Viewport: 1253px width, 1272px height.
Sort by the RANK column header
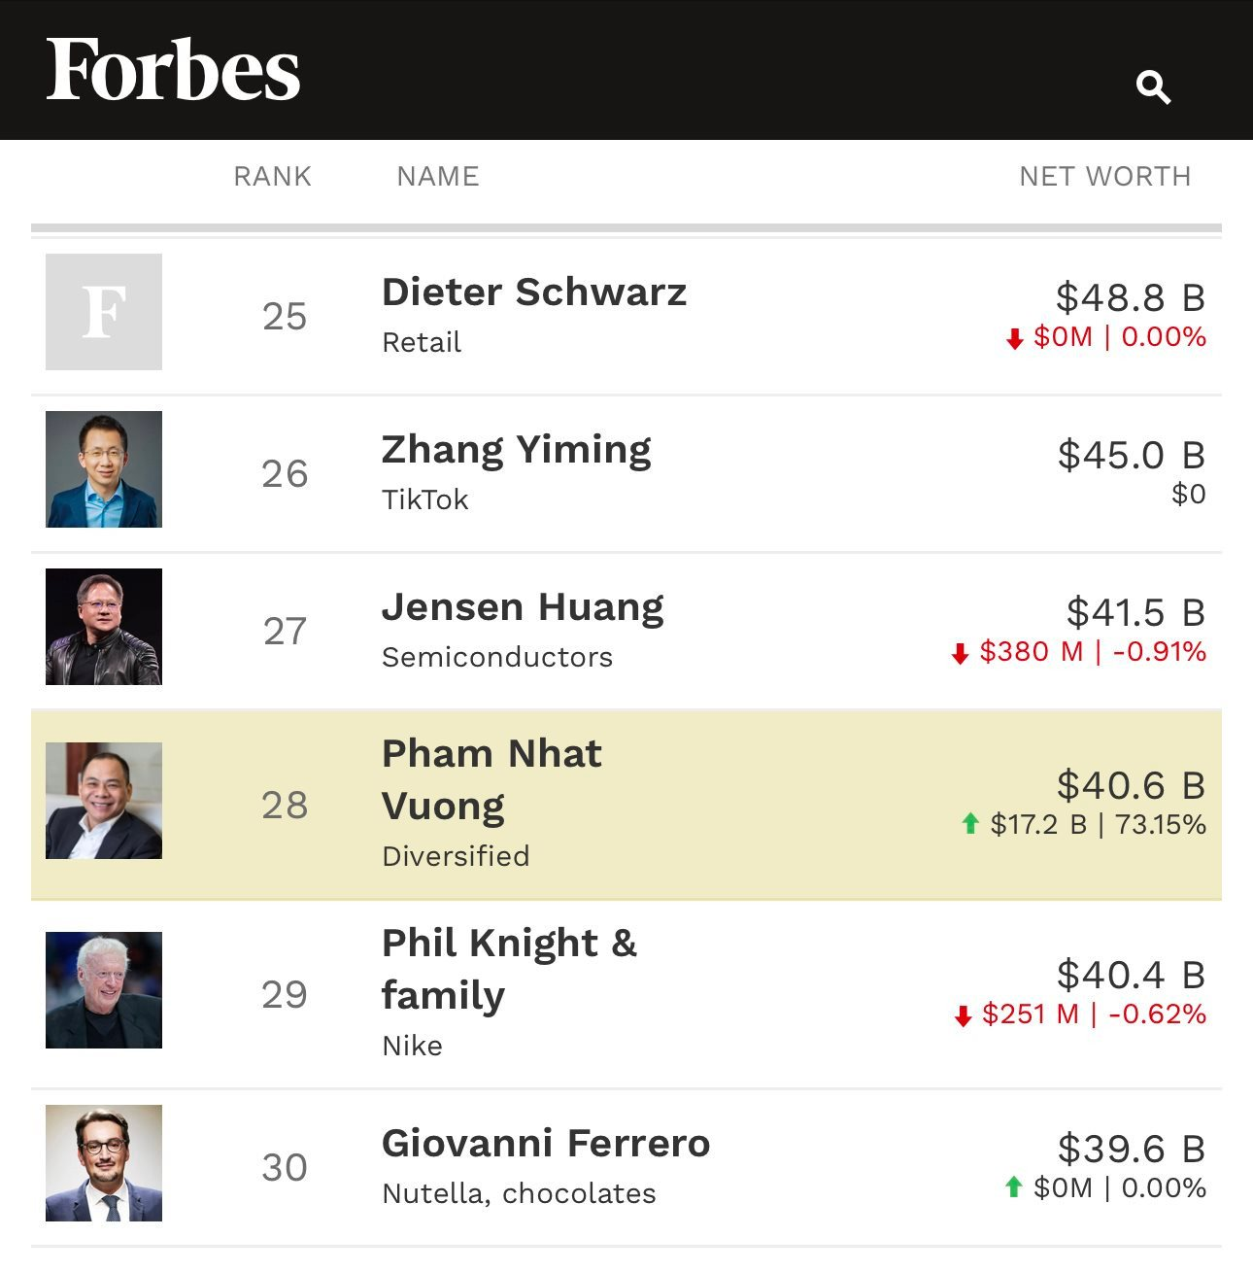(272, 176)
